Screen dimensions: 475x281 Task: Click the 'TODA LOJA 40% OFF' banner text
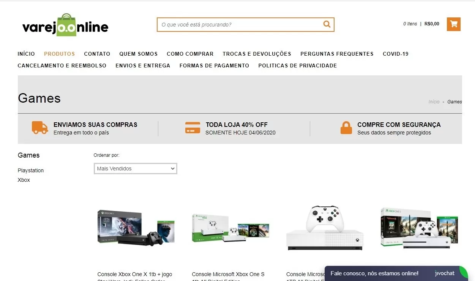237,125
